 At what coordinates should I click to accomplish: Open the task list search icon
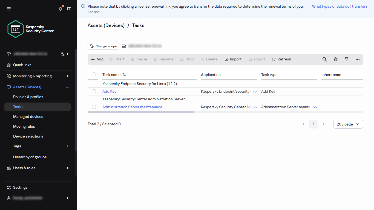point(324,59)
